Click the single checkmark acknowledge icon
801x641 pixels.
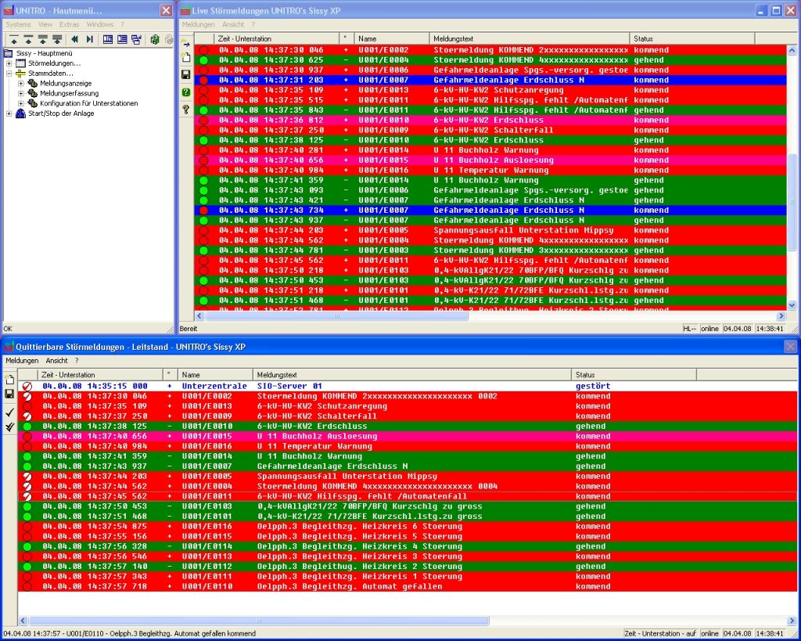pos(9,412)
